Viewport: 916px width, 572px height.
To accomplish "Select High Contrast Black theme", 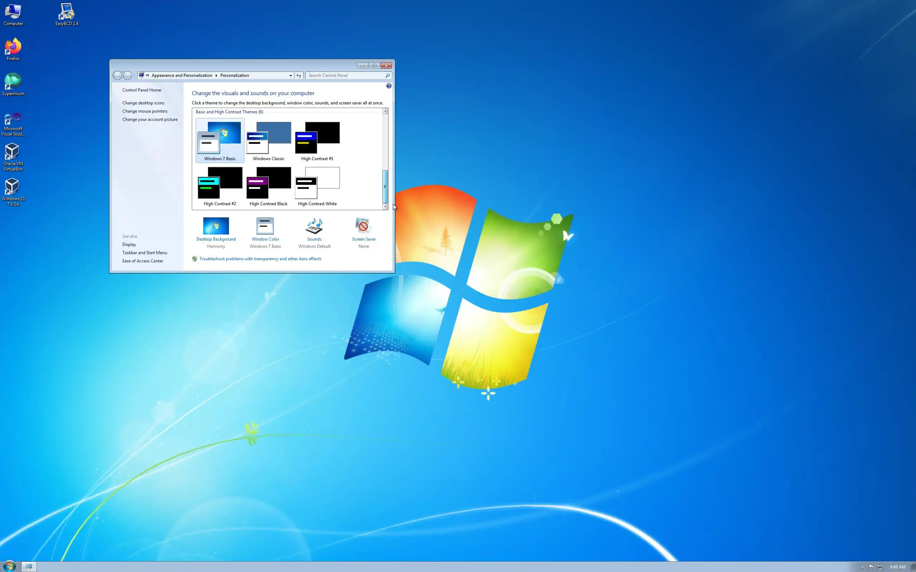I will 268,186.
